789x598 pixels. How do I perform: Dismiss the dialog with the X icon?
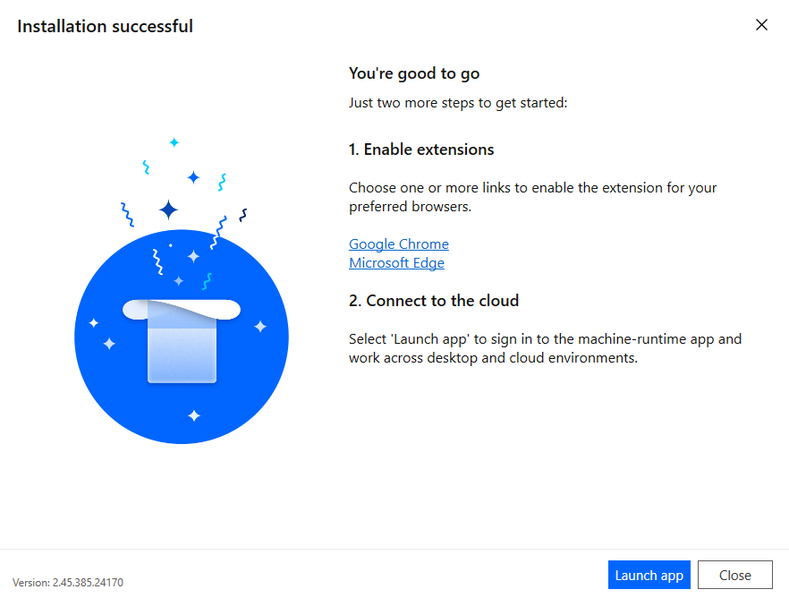tap(761, 25)
